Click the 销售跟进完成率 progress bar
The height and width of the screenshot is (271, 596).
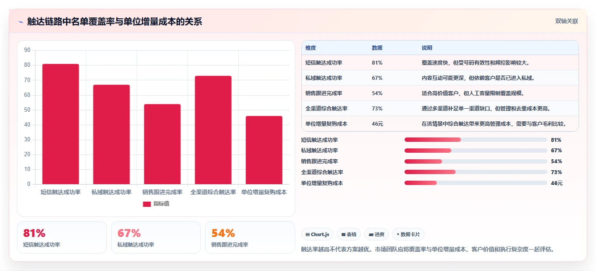[x=476, y=161]
